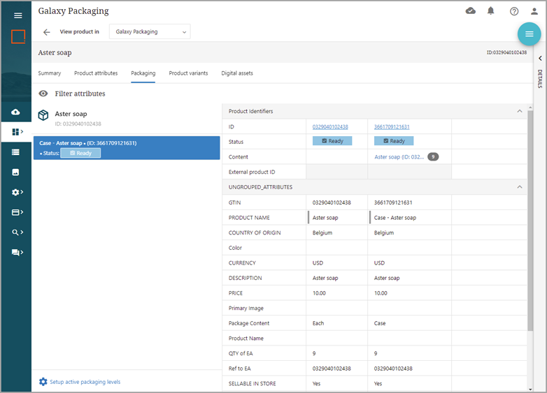The height and width of the screenshot is (393, 547).
Task: Expand the Details side panel
Action: point(540,59)
